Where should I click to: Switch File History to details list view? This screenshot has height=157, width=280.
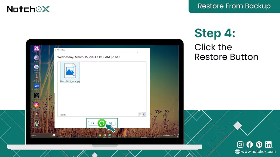point(140,114)
